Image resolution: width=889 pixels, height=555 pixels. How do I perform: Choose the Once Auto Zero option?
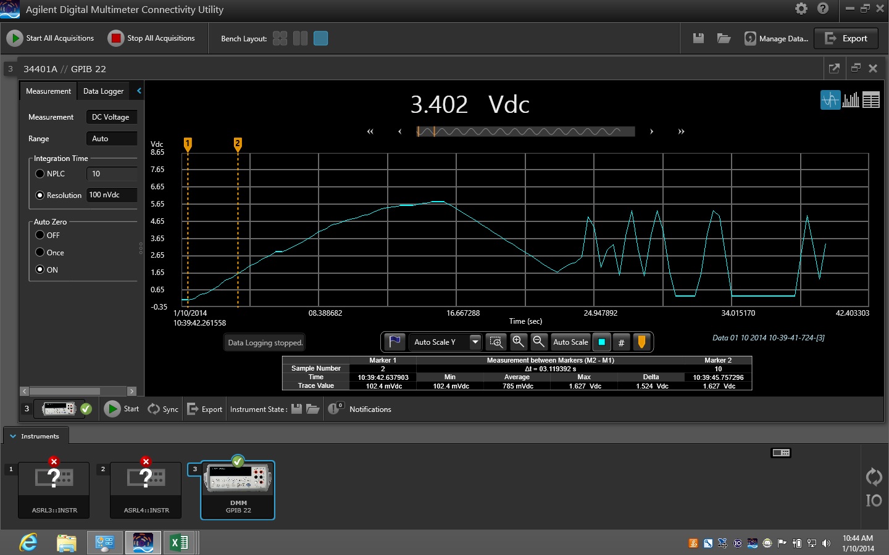click(40, 252)
